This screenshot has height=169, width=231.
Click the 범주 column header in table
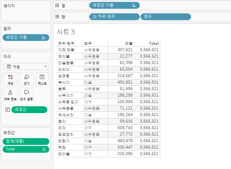click(x=88, y=44)
